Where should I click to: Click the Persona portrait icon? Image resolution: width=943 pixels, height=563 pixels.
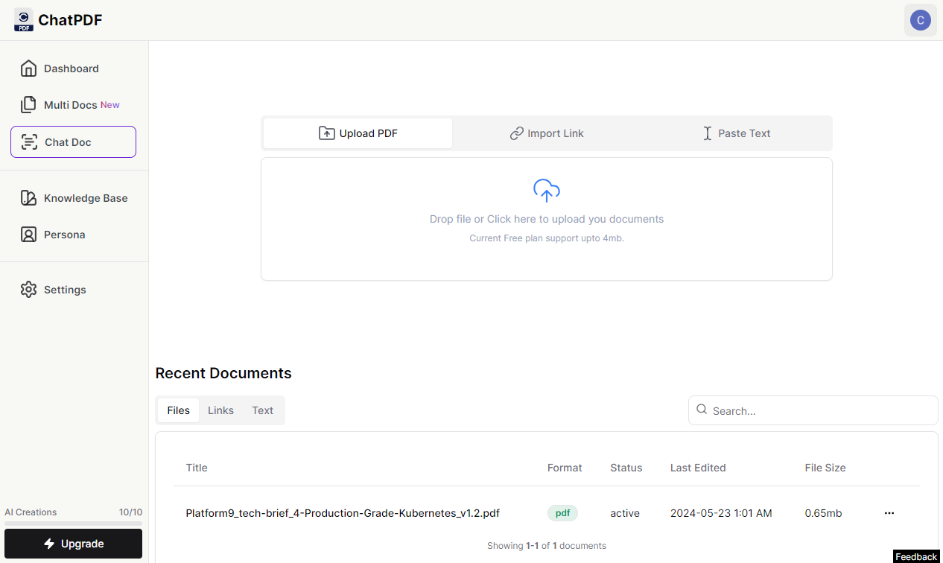coord(28,235)
